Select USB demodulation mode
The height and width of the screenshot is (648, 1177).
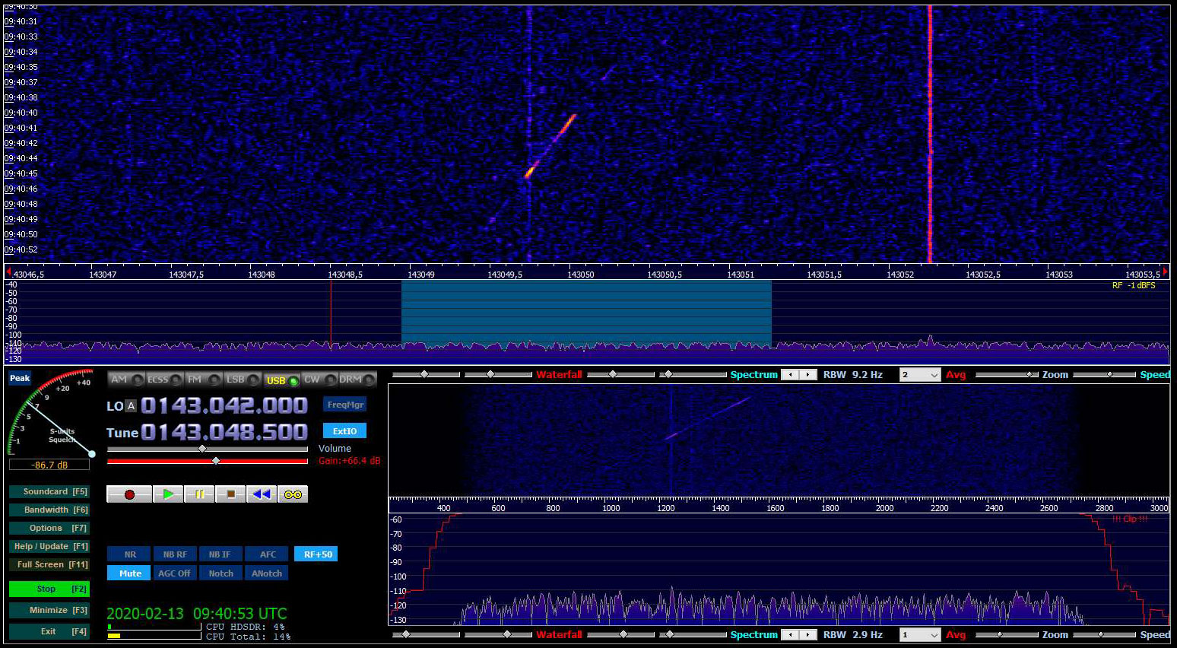[281, 380]
